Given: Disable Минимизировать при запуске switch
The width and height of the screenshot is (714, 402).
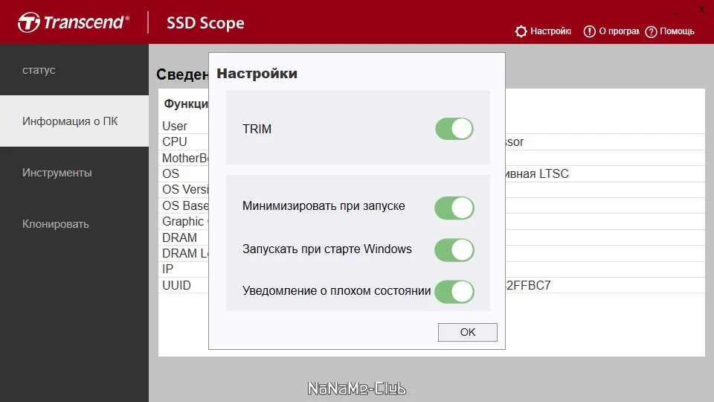Looking at the screenshot, I should 454,208.
